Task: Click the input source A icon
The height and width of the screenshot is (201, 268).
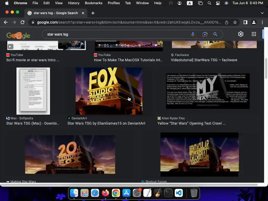Action: [x=189, y=3]
